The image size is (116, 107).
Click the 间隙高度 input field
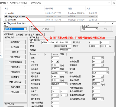click(55, 76)
